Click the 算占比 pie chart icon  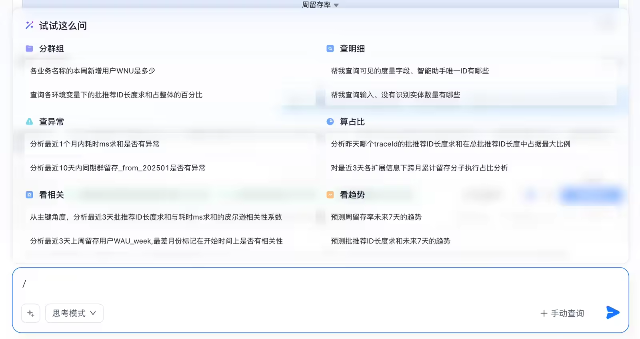330,121
